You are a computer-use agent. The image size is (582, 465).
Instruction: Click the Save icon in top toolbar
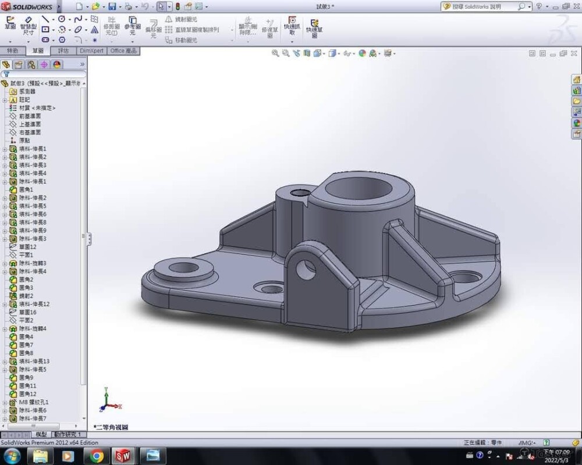point(111,6)
